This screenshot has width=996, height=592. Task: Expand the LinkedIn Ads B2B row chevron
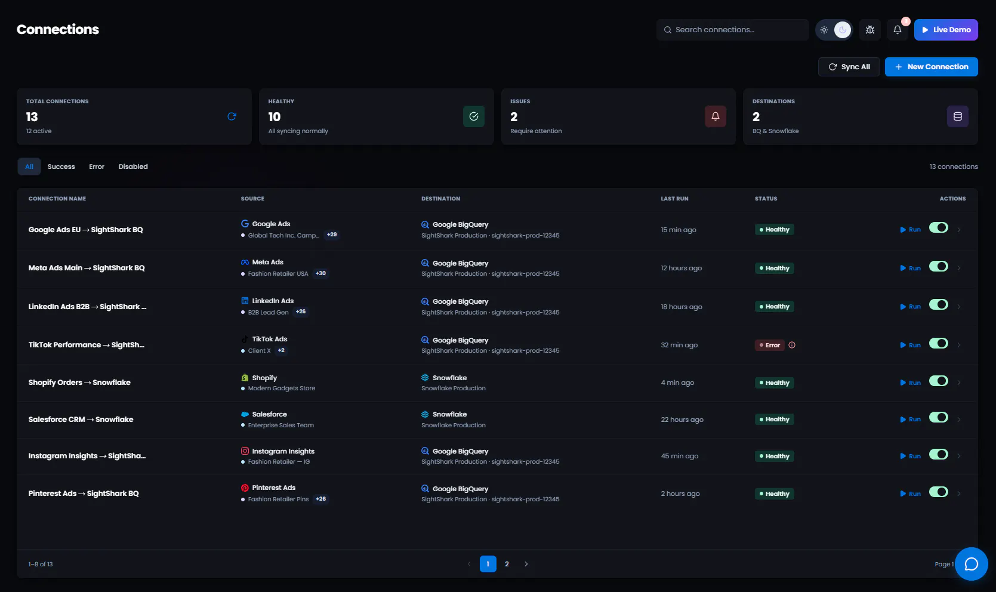click(x=959, y=307)
